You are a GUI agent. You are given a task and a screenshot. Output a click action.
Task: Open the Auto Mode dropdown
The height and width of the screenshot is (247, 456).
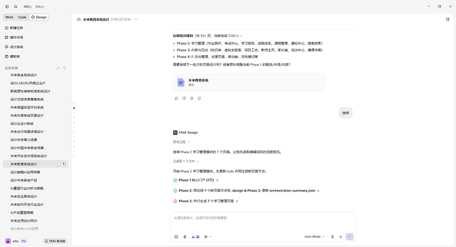click(315, 237)
